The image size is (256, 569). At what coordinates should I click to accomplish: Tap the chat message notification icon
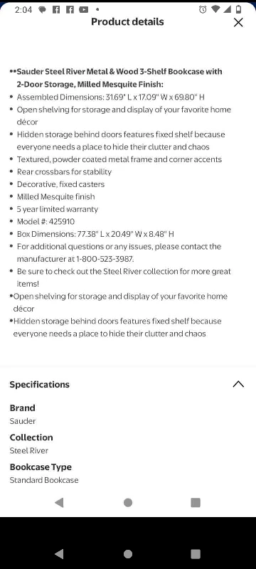43,10
